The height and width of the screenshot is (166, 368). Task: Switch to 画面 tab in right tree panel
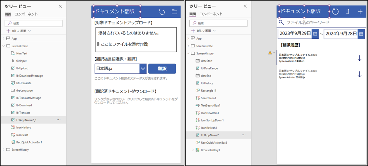tap(193, 14)
